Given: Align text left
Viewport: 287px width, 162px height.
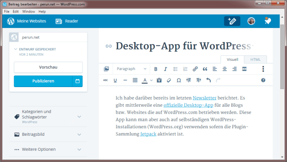Looking at the screenshot, I should point(215,69).
